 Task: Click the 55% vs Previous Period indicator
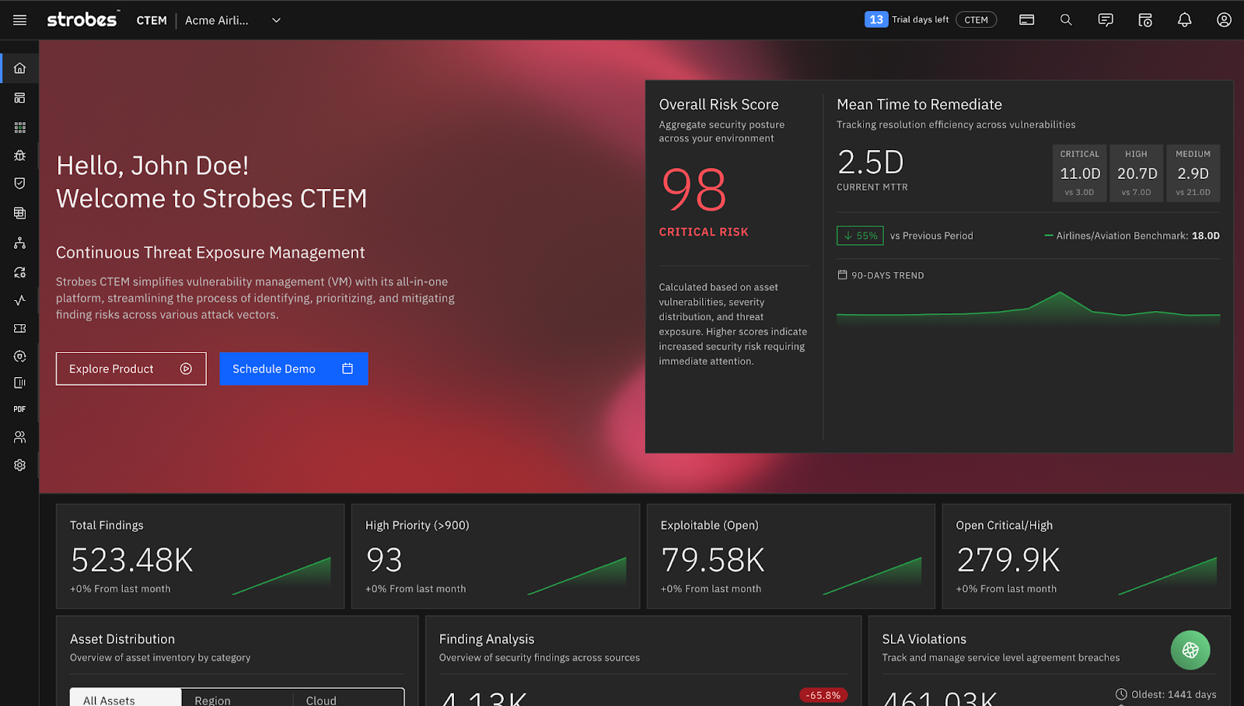tap(859, 235)
